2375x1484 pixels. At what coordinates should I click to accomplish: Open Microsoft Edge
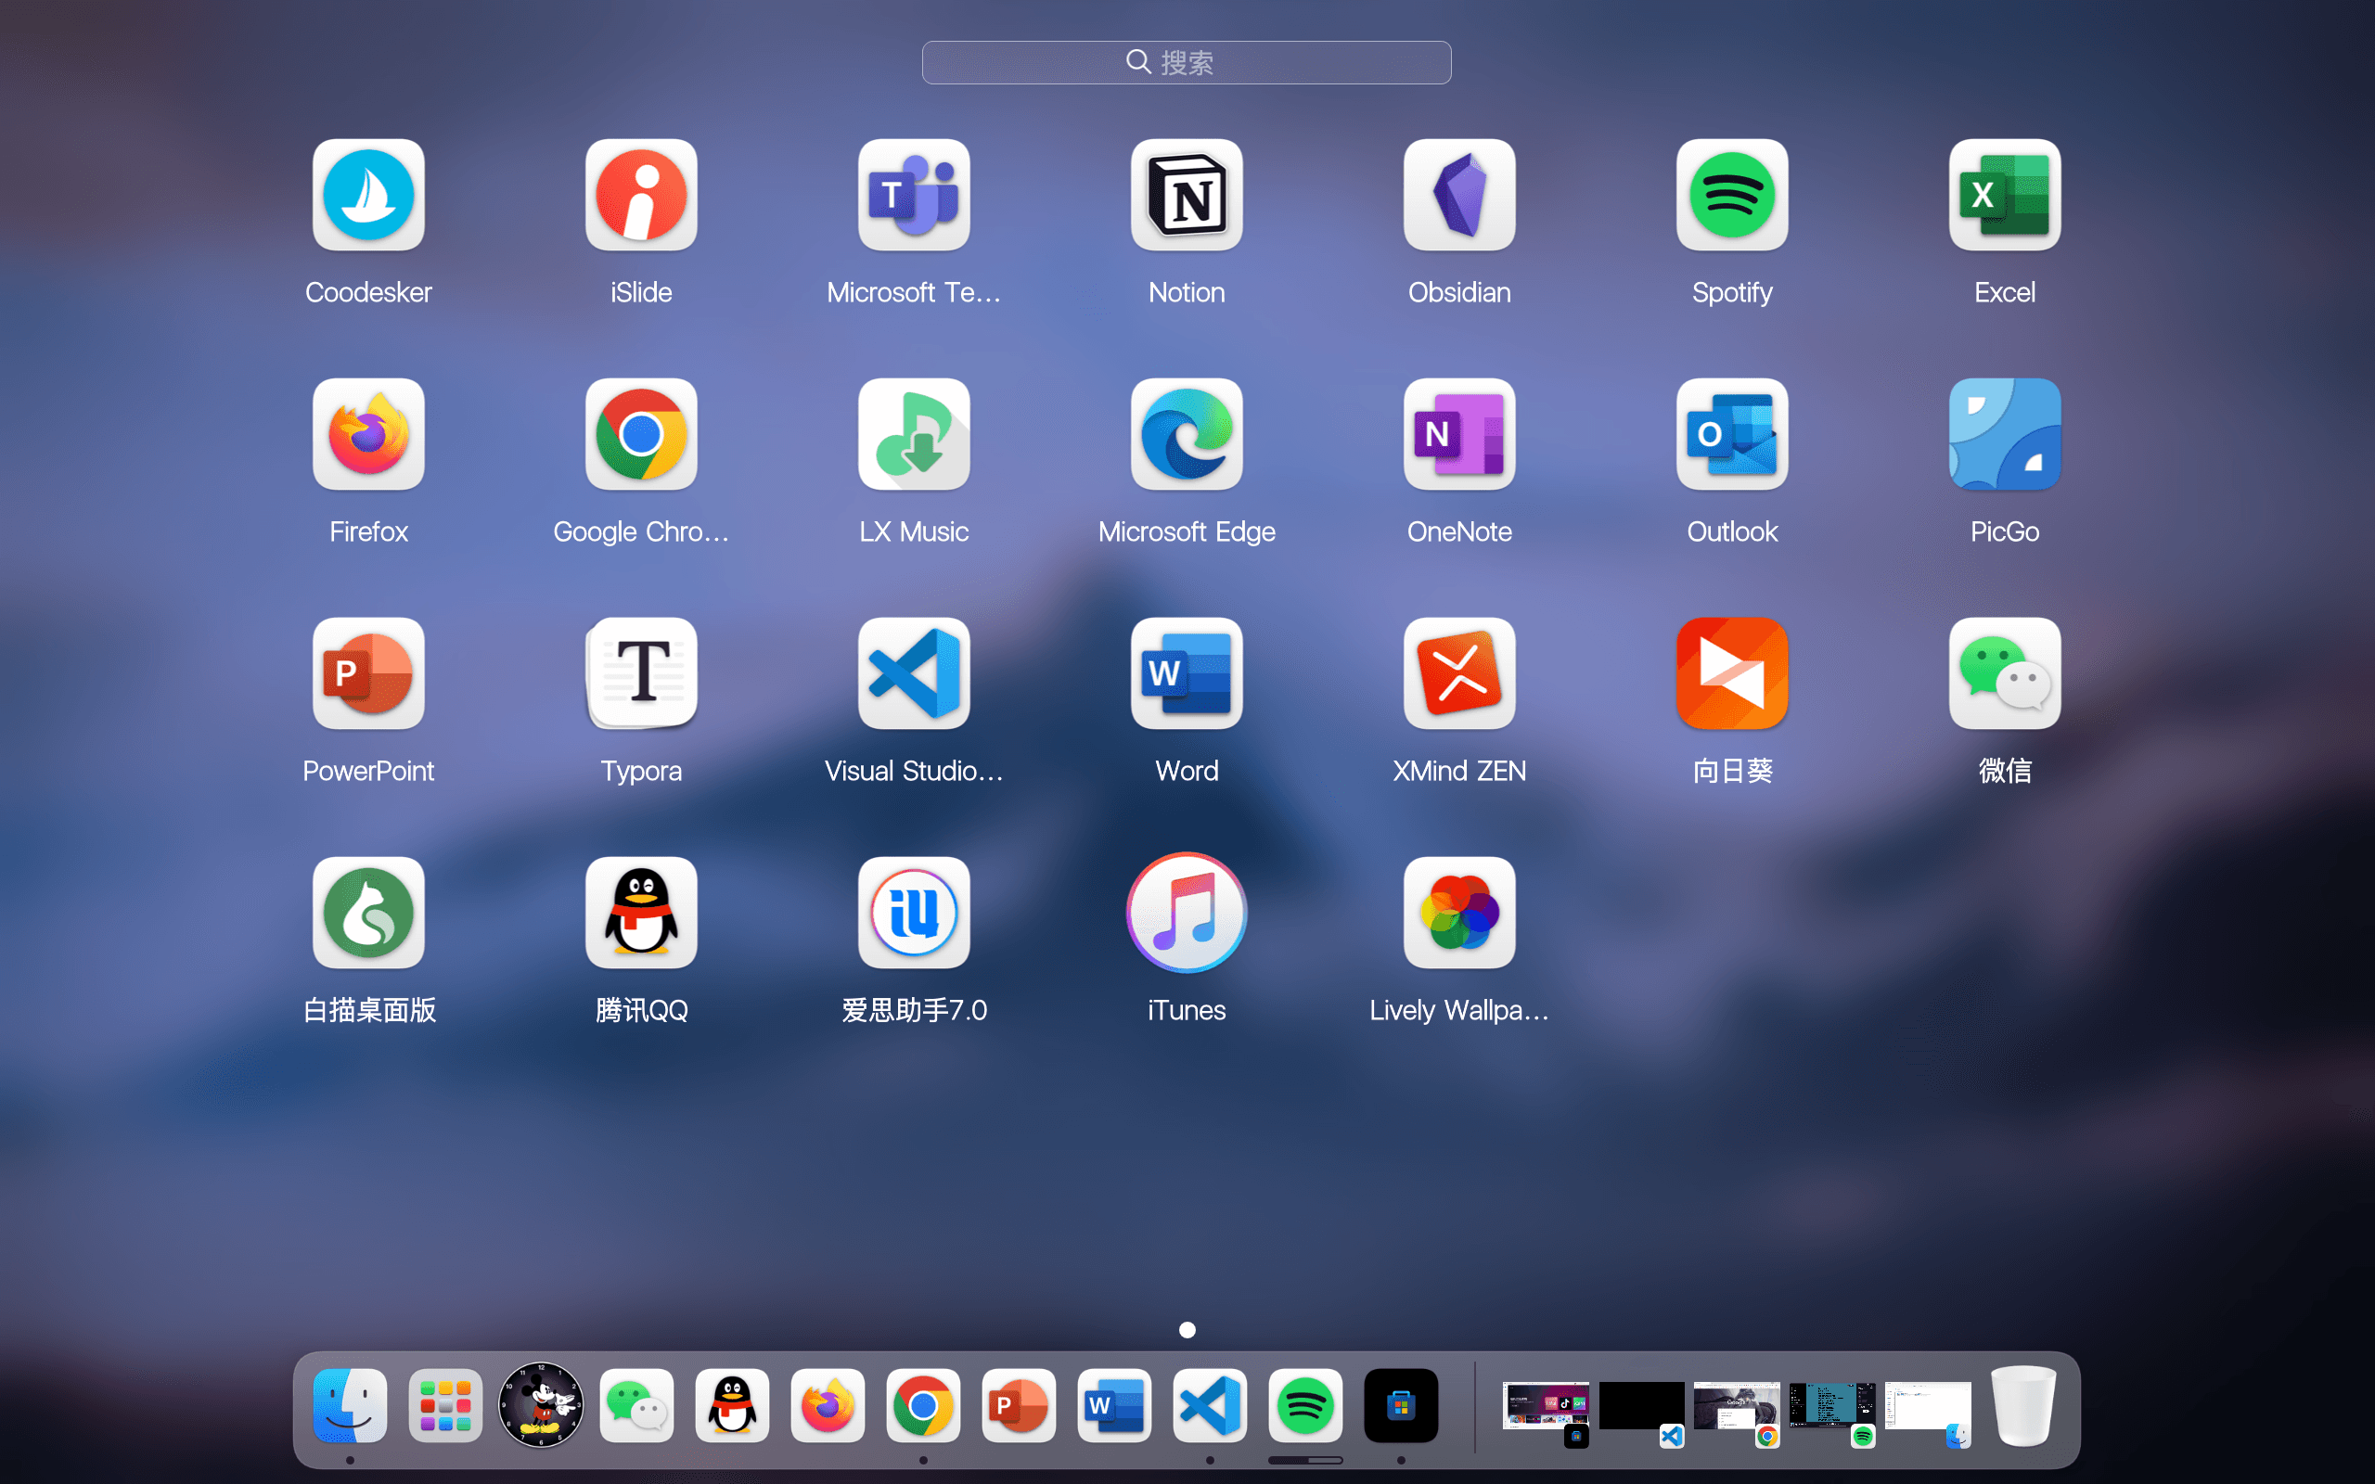click(x=1187, y=434)
